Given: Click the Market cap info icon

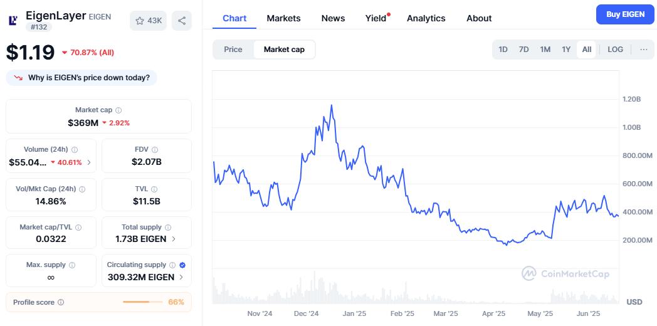Looking at the screenshot, I should pyautogui.click(x=118, y=110).
